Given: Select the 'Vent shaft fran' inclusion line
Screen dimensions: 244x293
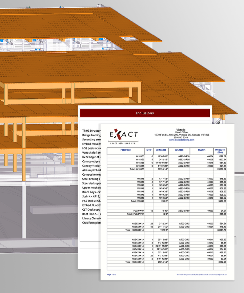Looking at the screenshot, I should (91, 153).
